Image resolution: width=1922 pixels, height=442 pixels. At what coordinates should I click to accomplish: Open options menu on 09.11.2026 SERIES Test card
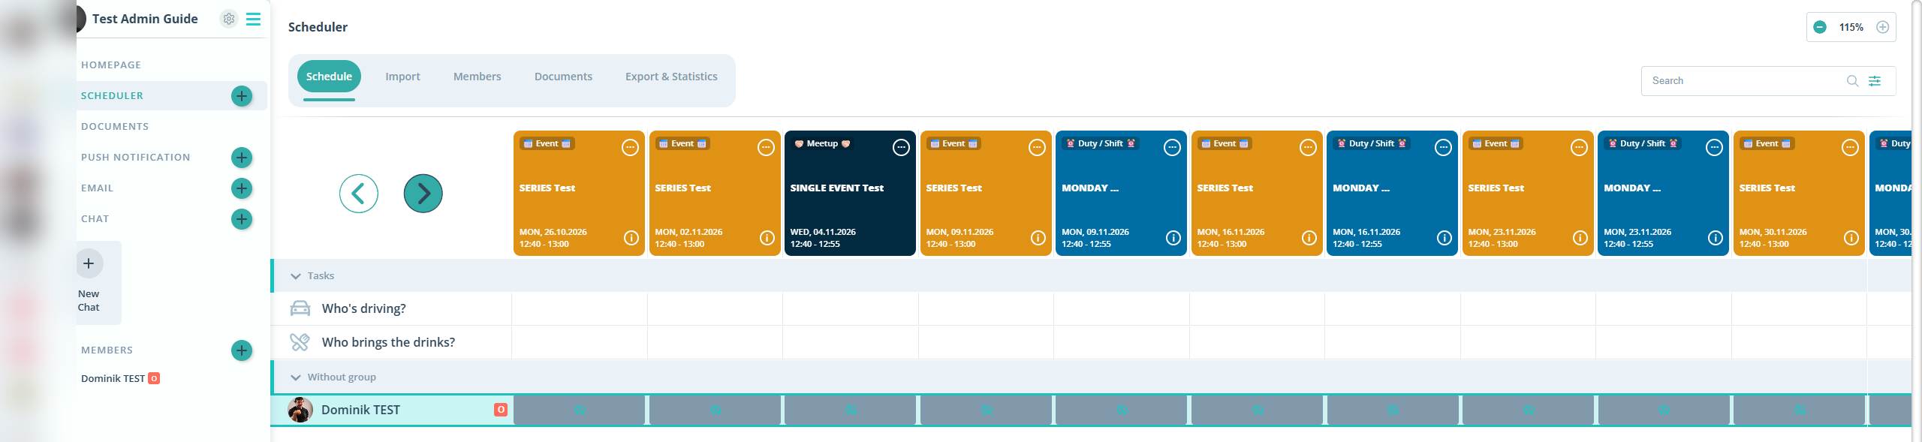click(1037, 148)
